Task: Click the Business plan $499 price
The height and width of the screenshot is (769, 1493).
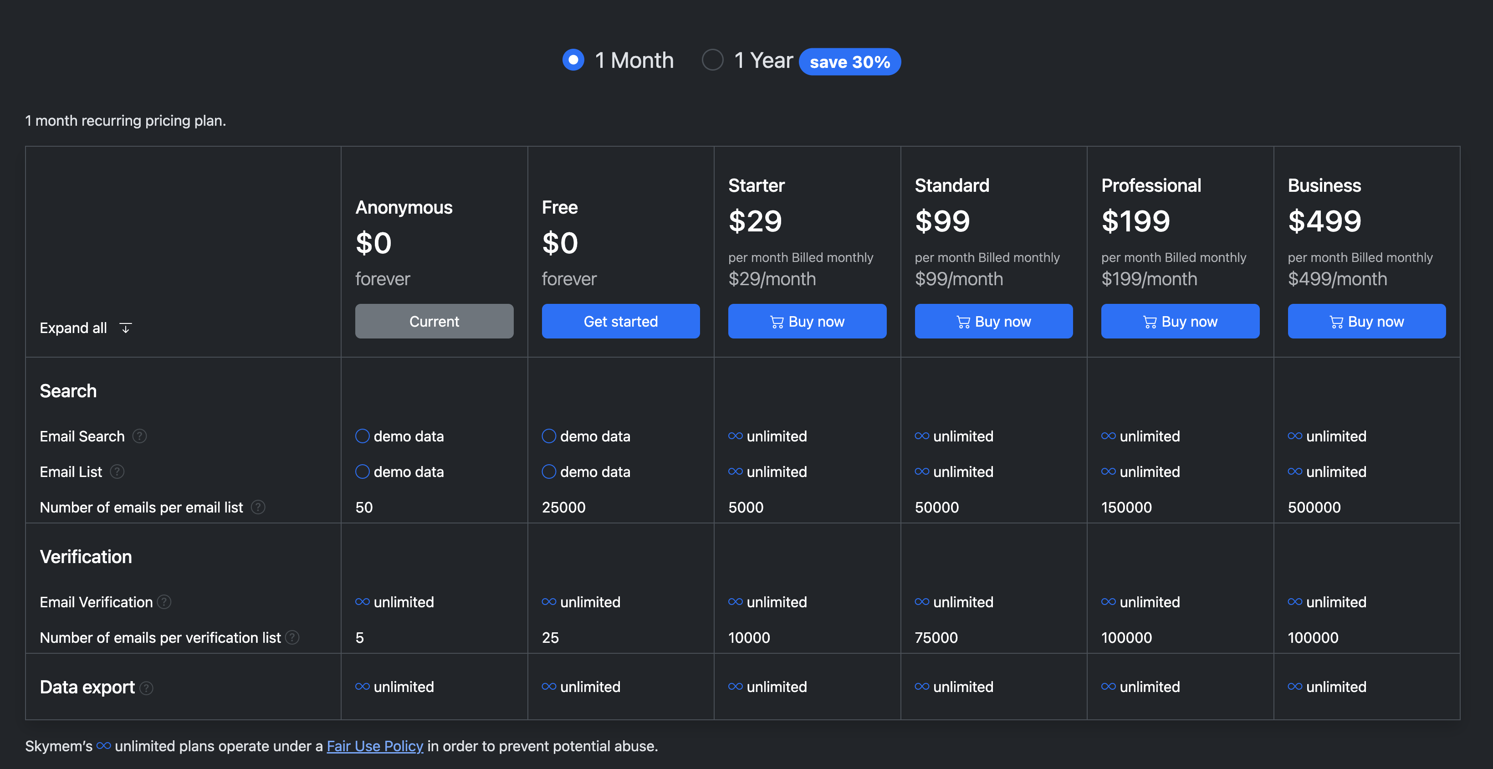Action: (1324, 221)
